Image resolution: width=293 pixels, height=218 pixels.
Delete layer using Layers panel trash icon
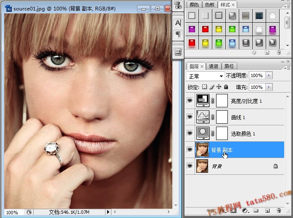tap(279, 210)
